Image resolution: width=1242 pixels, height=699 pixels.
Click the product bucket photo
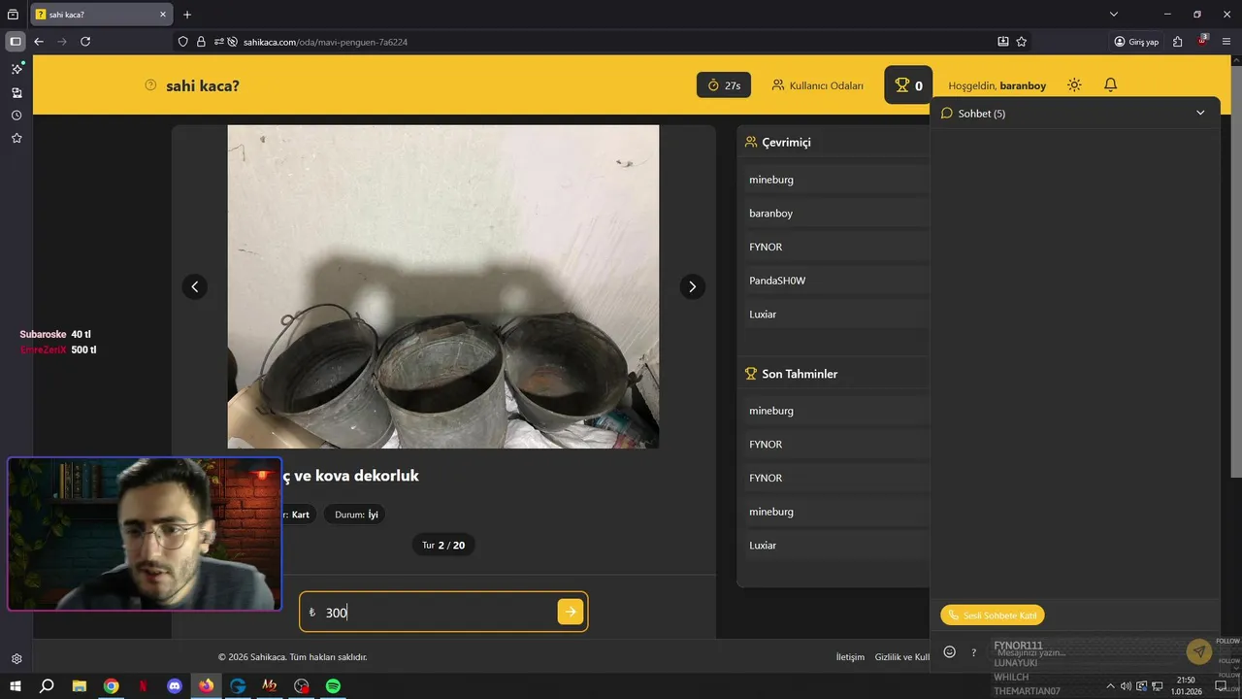[443, 286]
